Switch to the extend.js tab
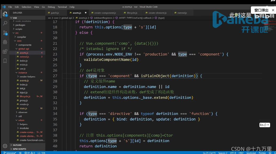Image resolution: width=276 pixels, height=154 pixels. 182,13
